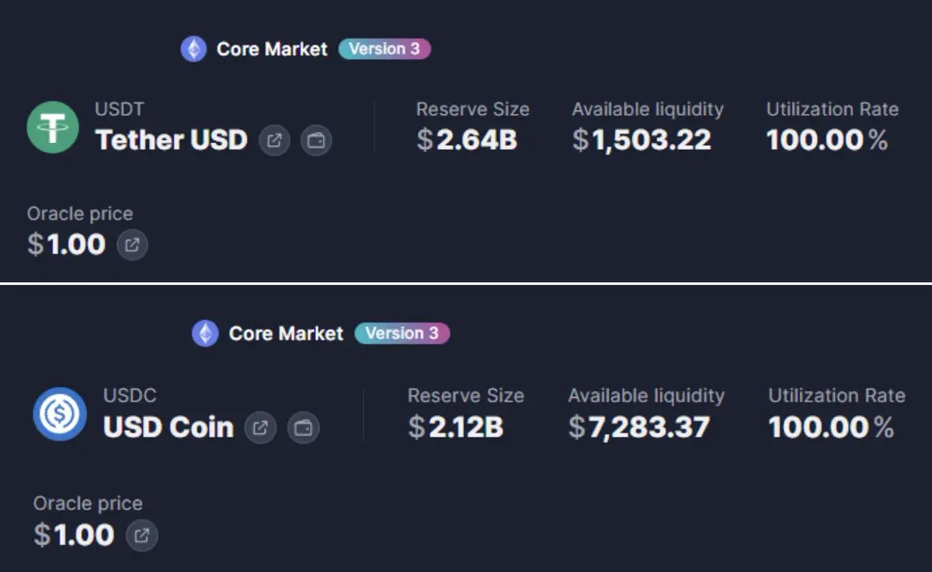Click the wallet icon beside Tether USD
The image size is (932, 572).
tap(316, 141)
